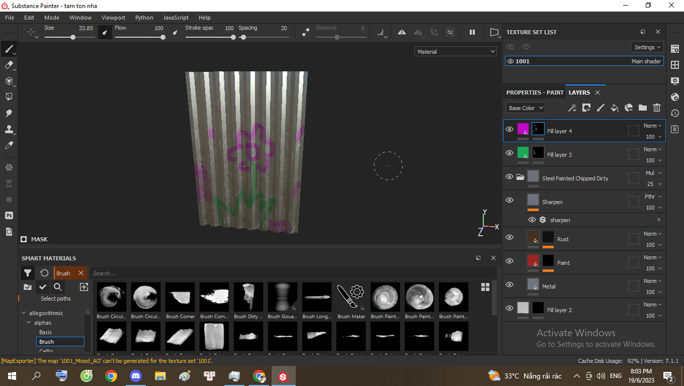The image size is (684, 386).
Task: Hide Fill layer 3 with its eye icon
Action: click(509, 153)
